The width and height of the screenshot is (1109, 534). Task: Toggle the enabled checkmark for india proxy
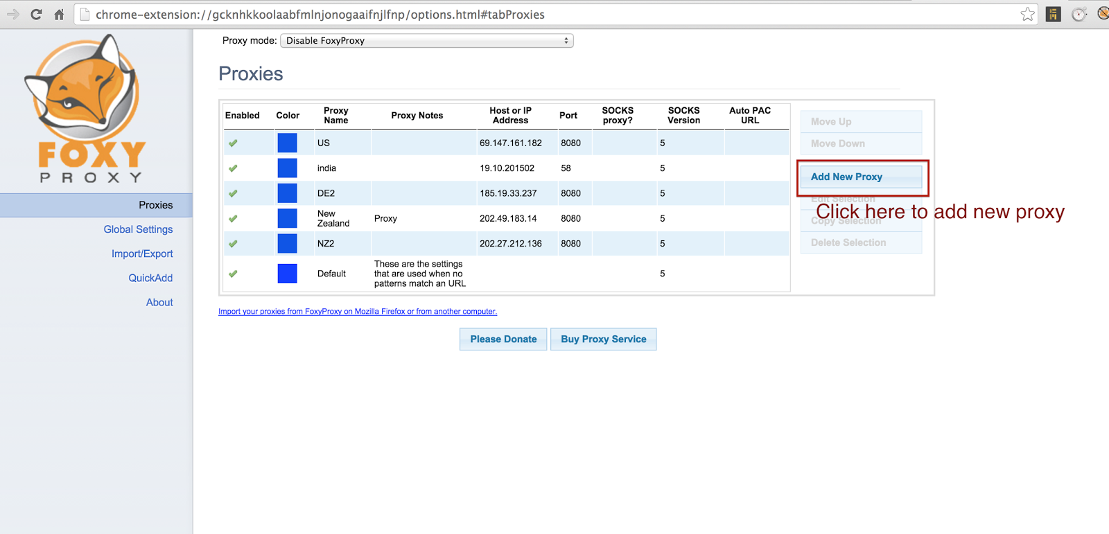pyautogui.click(x=233, y=168)
